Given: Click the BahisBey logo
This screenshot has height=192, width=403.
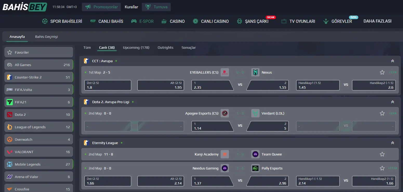Looking at the screenshot, I should [25, 7].
